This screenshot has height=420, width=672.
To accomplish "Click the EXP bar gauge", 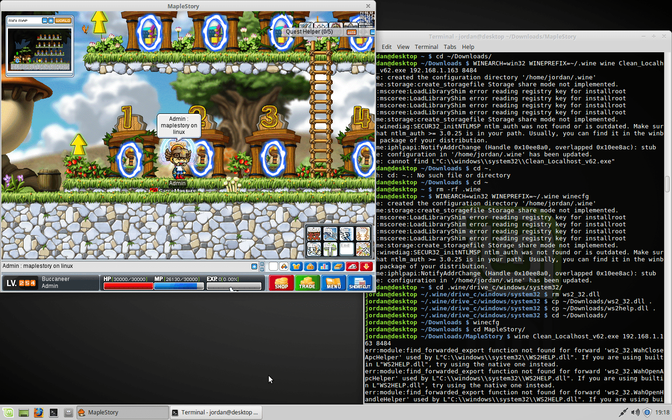I will tap(234, 286).
